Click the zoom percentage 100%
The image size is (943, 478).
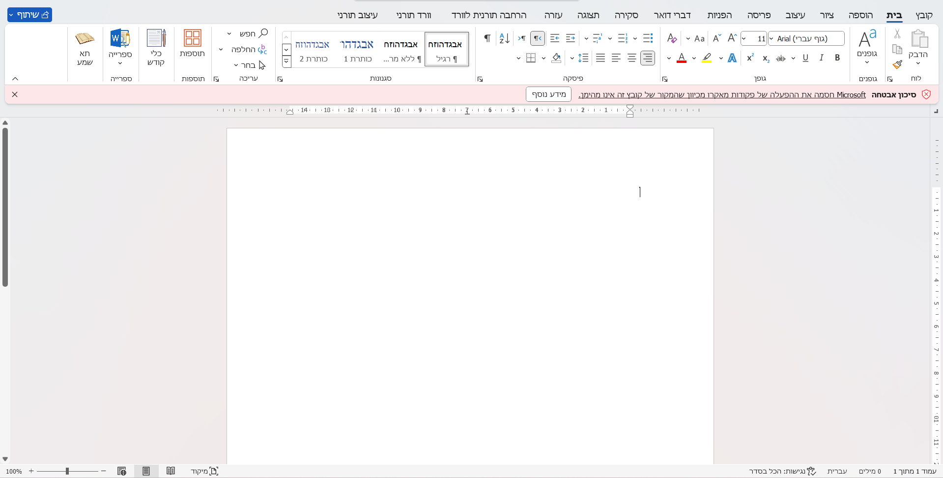(14, 471)
